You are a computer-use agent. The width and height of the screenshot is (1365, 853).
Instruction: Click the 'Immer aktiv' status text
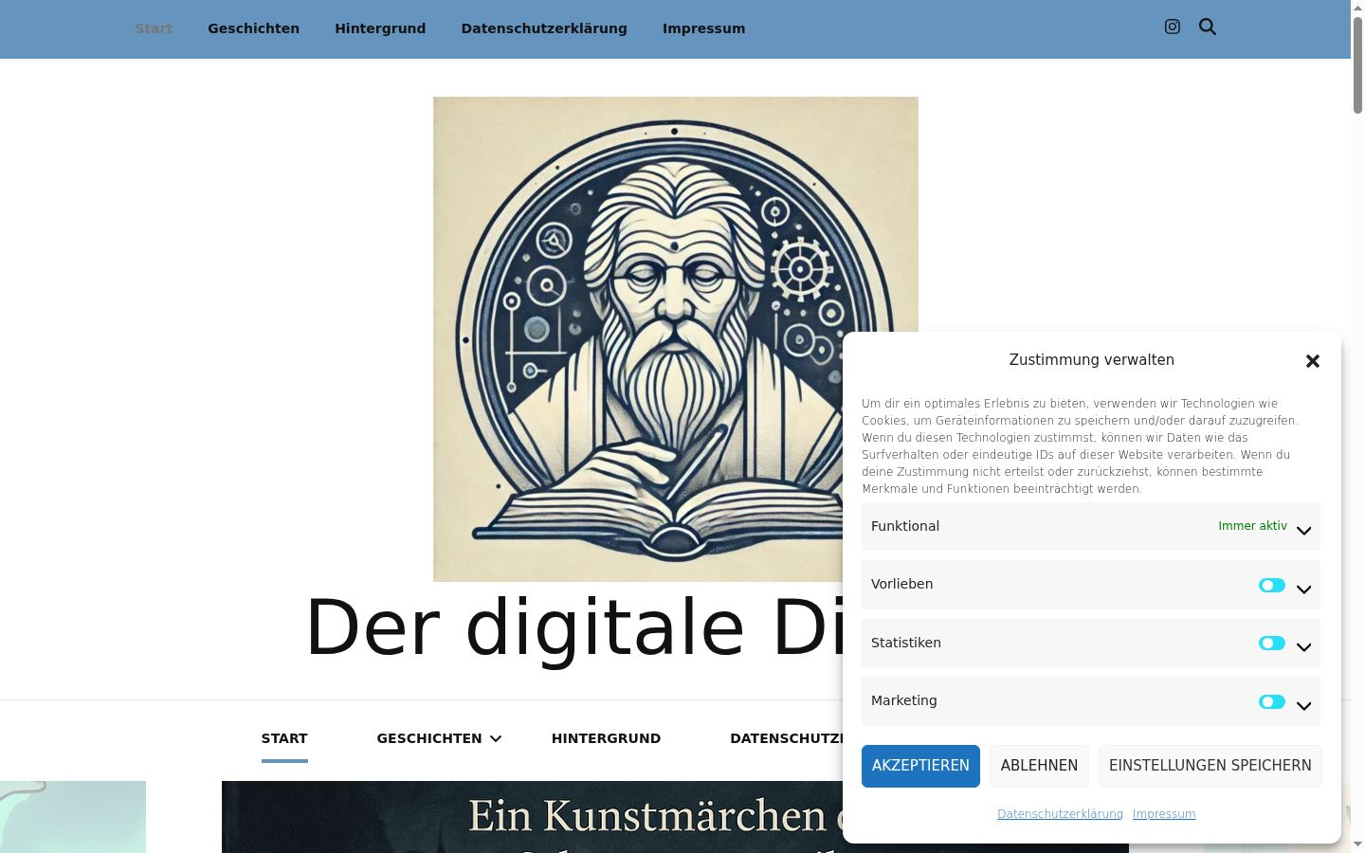[1252, 526]
